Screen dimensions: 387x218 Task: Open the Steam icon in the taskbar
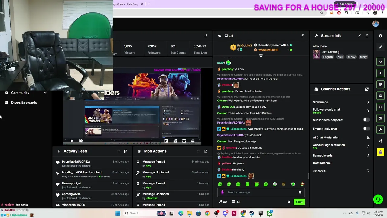(x=252, y=213)
